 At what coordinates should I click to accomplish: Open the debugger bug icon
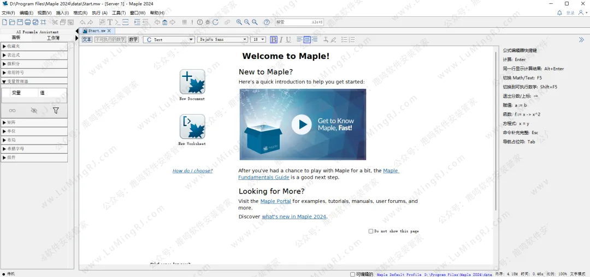tap(208, 22)
